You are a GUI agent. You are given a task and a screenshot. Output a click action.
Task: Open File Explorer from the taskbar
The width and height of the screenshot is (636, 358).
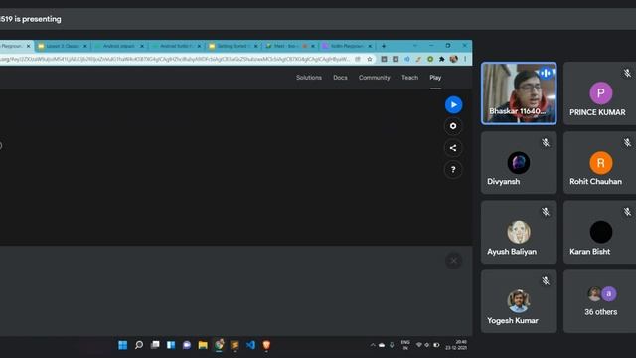click(x=203, y=345)
